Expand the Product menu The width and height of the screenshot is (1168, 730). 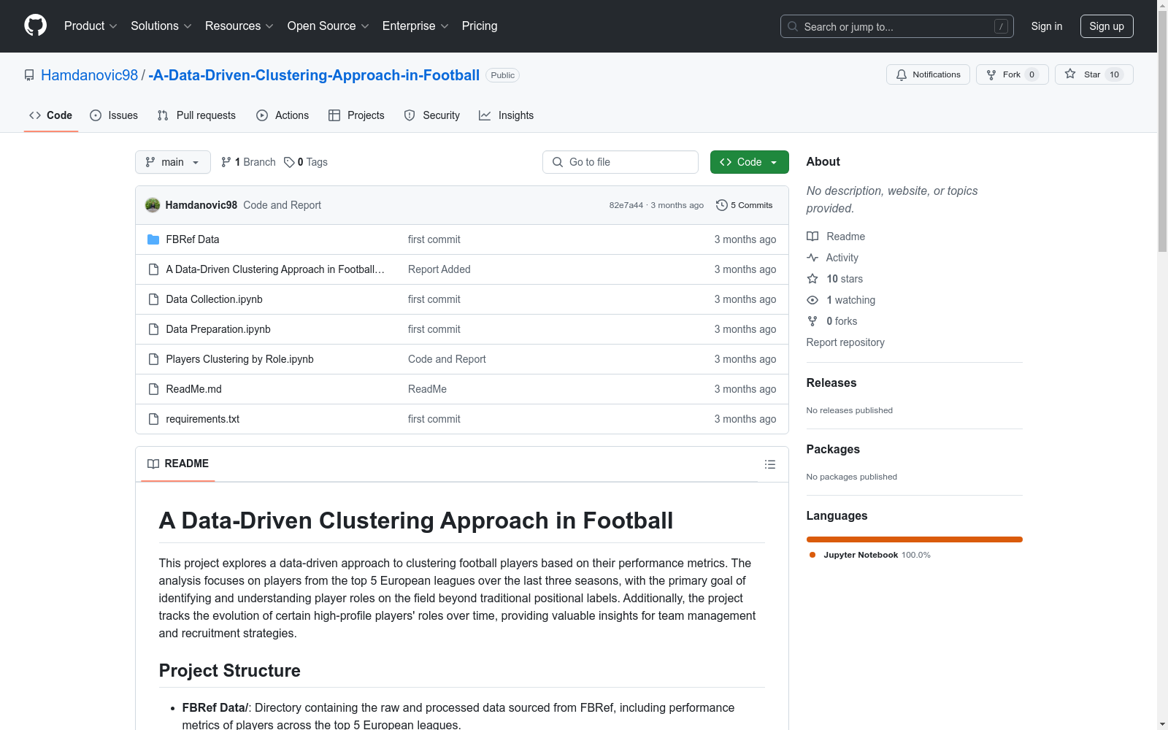pyautogui.click(x=91, y=26)
